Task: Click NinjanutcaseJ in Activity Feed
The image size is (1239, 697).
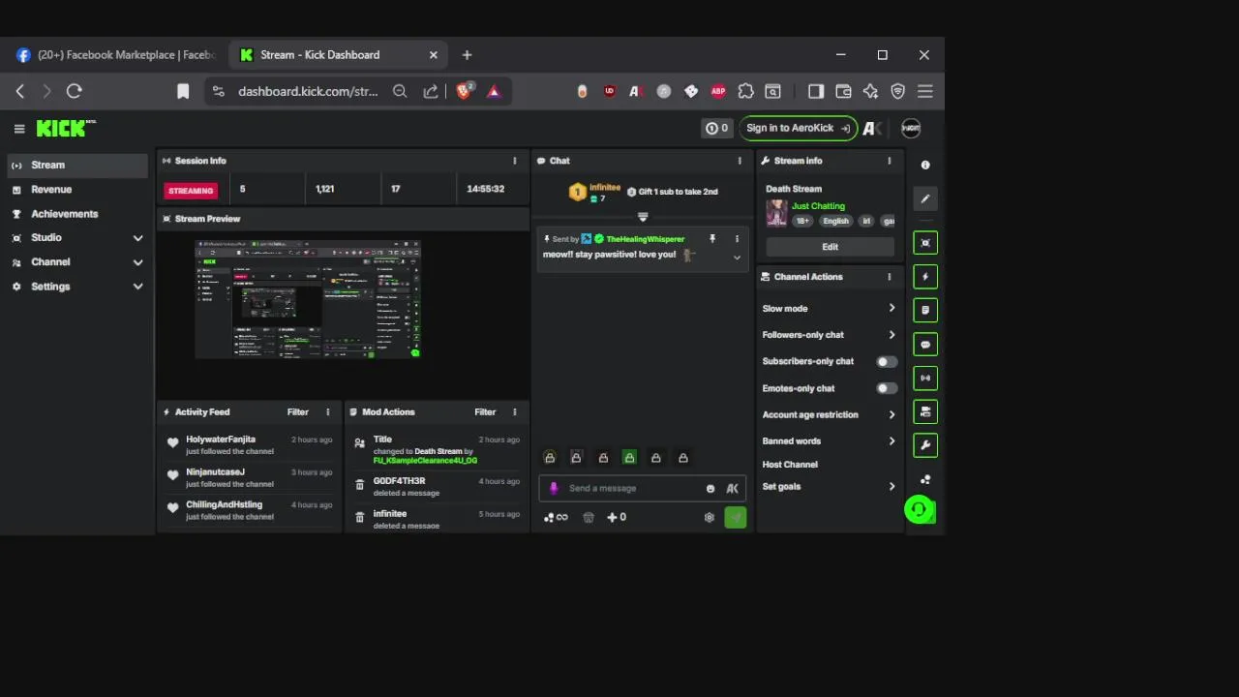Action: 215,472
